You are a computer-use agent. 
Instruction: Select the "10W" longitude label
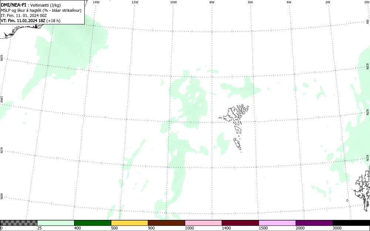(174, 2)
